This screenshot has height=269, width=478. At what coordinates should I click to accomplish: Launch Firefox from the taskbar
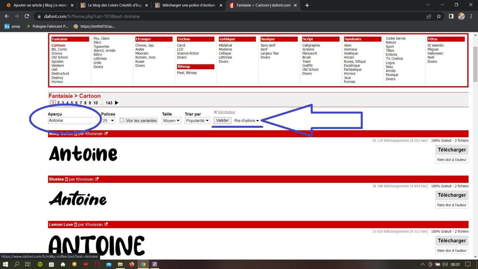coord(132,264)
